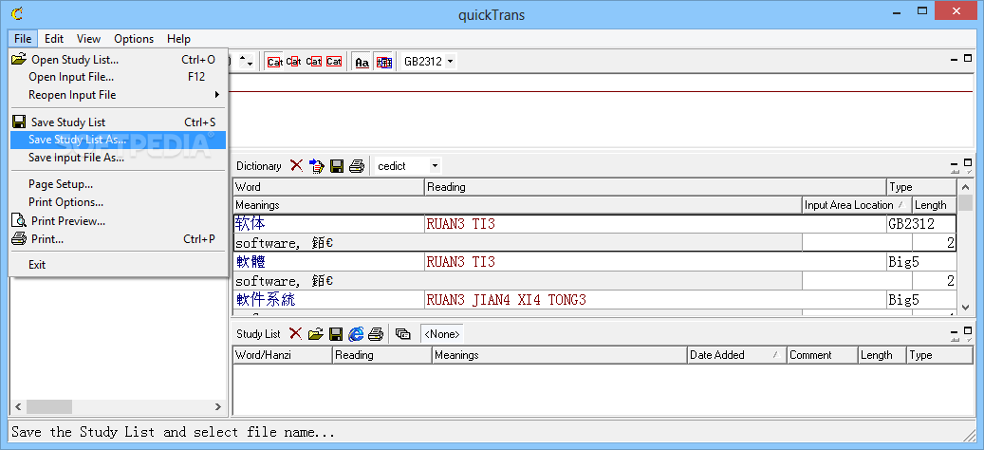
Task: Click the <None> study list field
Action: click(x=442, y=334)
